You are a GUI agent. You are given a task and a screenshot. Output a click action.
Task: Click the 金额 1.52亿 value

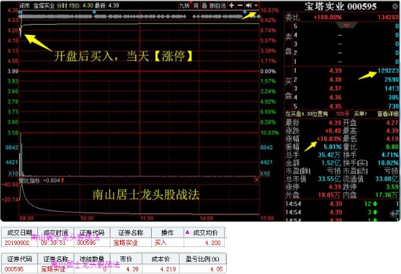point(331,163)
